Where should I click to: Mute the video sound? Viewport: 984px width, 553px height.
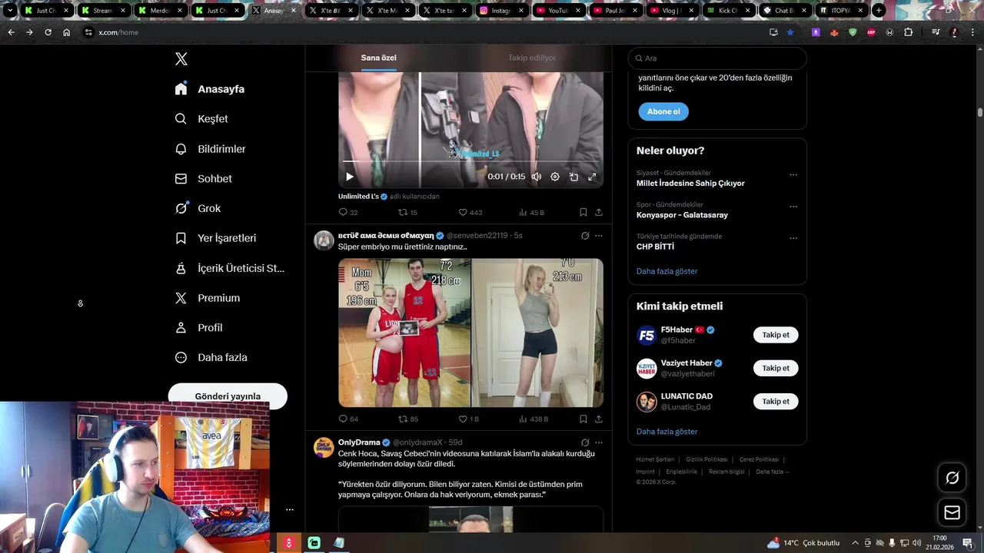click(537, 177)
